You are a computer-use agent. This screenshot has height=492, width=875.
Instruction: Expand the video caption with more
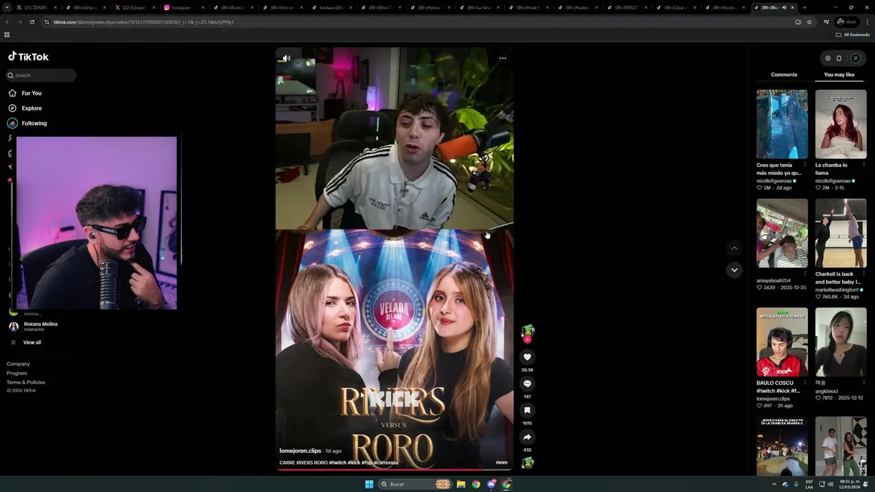[502, 463]
